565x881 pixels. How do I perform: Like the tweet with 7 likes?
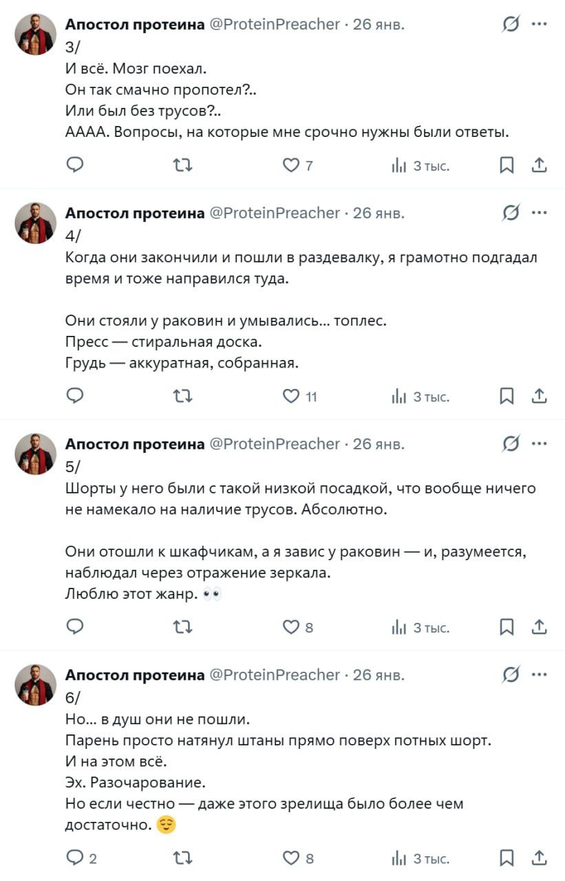pos(292,165)
